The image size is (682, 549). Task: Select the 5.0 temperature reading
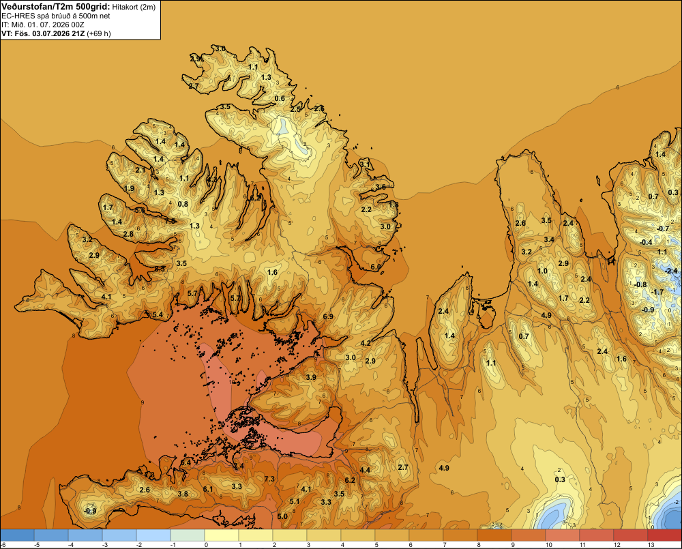click(282, 516)
